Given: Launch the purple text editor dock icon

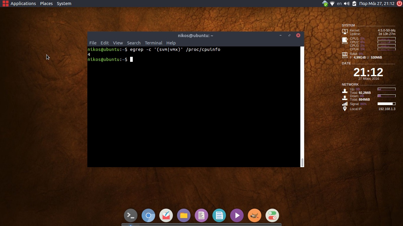Looking at the screenshot, I should [x=201, y=216].
